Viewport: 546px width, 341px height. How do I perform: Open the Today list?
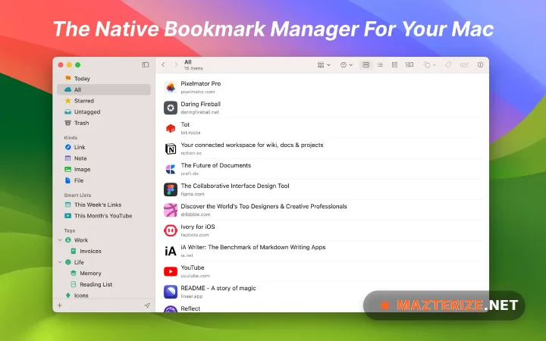click(104, 78)
